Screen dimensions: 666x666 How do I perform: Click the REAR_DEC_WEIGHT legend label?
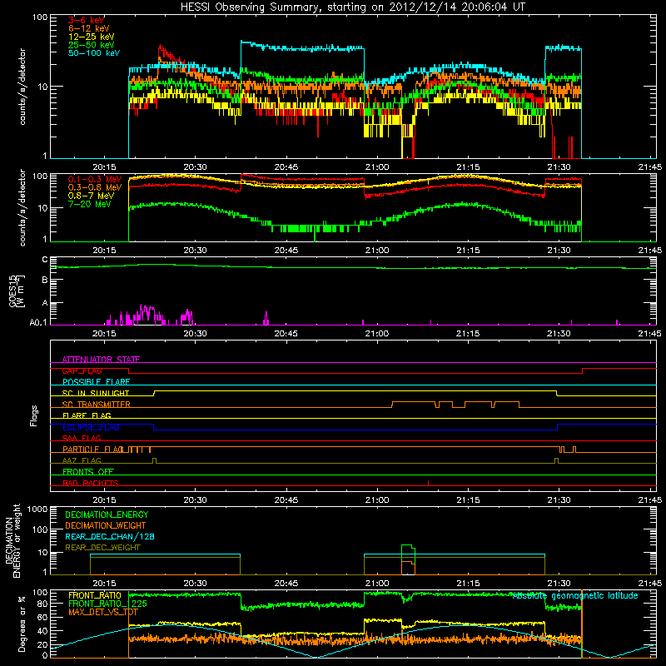(102, 548)
